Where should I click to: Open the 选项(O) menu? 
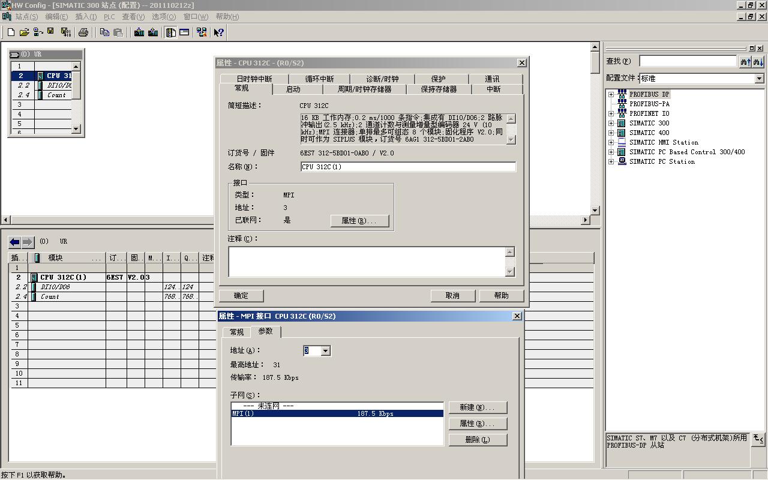click(x=164, y=17)
